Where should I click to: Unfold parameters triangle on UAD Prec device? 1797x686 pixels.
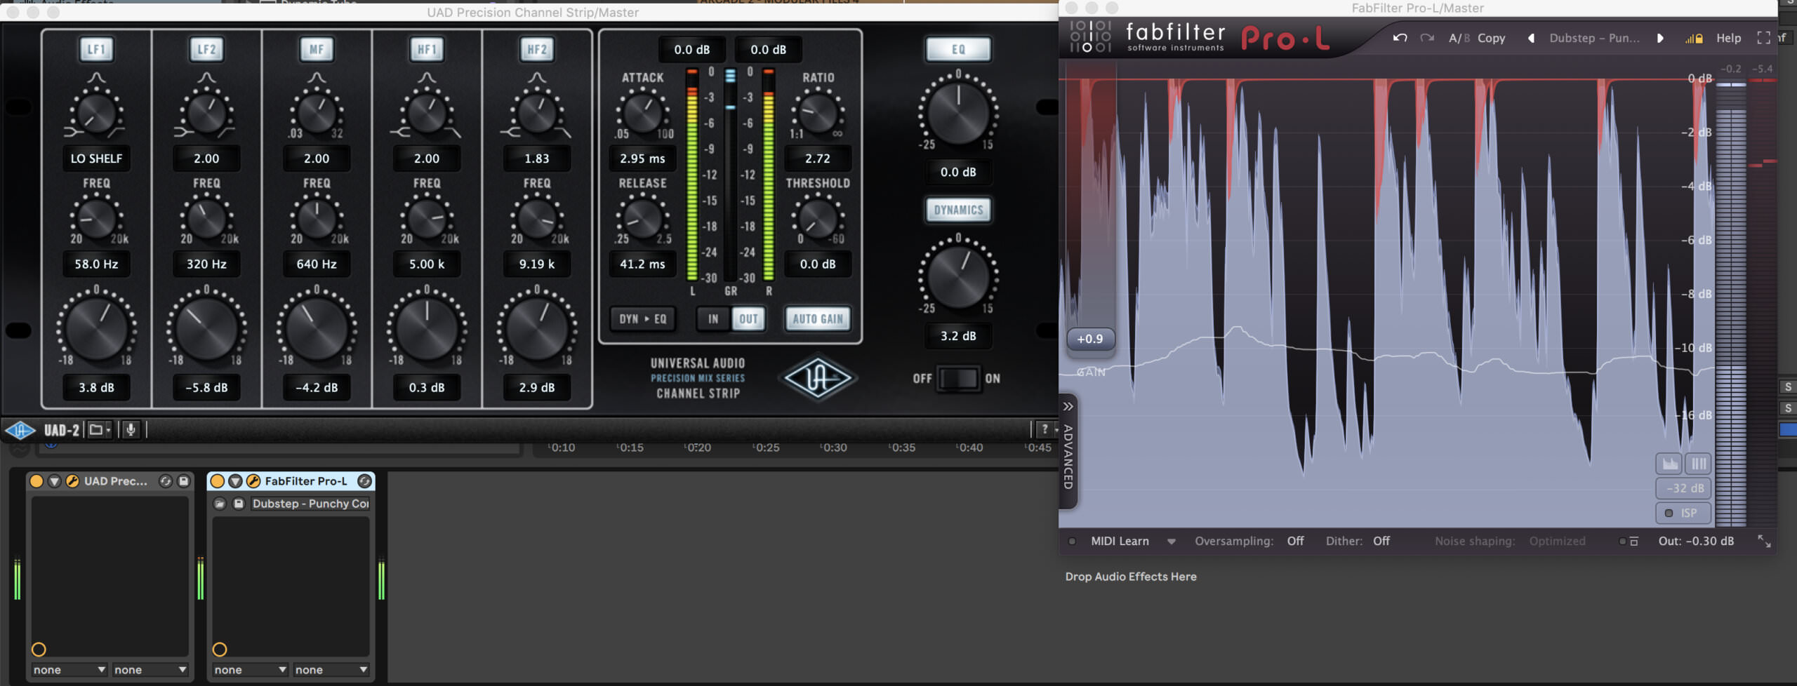click(54, 481)
